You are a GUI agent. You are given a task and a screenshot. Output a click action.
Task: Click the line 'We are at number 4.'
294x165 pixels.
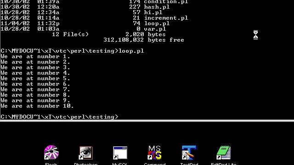35,73
